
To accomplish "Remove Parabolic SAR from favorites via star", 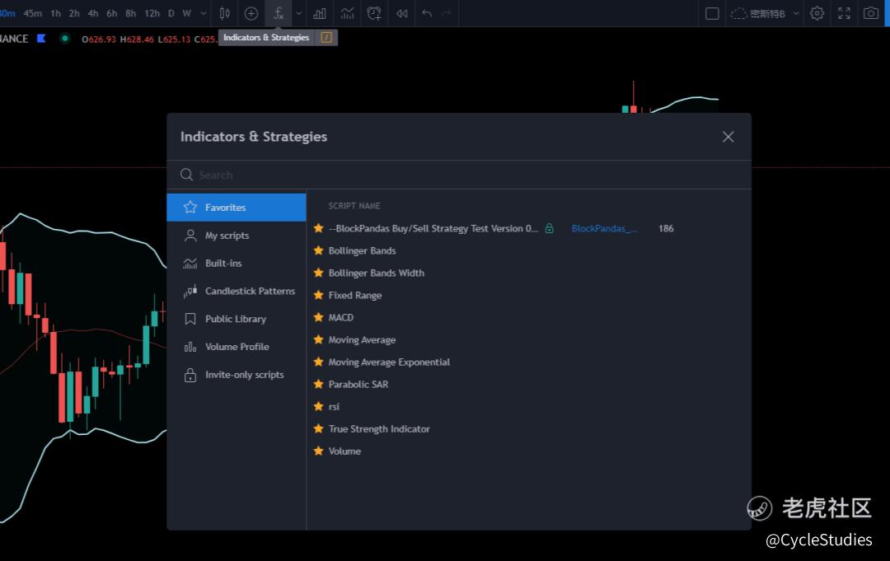I will (x=318, y=384).
